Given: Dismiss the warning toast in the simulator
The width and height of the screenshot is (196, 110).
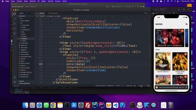Looking at the screenshot, I should tap(186, 87).
